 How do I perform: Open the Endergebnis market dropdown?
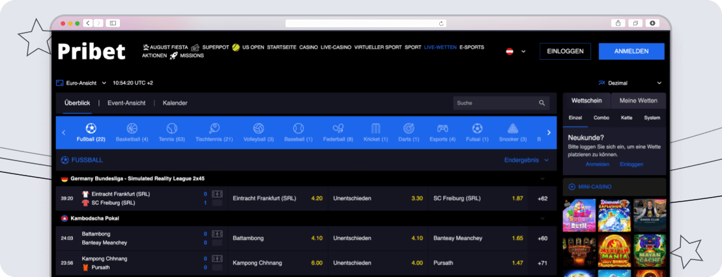(527, 161)
